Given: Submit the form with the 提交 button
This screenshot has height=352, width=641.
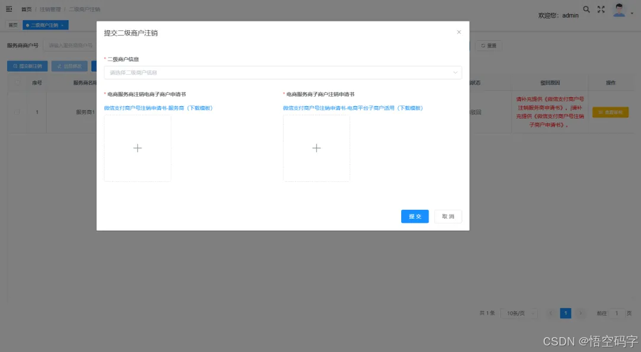Looking at the screenshot, I should [414, 216].
